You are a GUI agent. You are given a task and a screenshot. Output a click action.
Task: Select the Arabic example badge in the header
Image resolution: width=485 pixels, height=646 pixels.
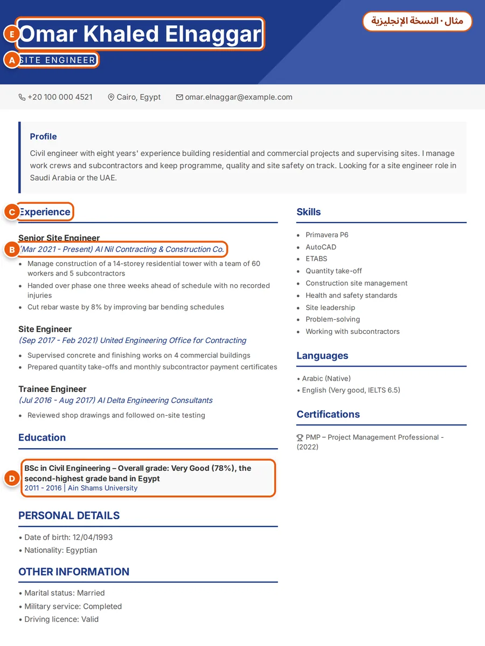(417, 21)
